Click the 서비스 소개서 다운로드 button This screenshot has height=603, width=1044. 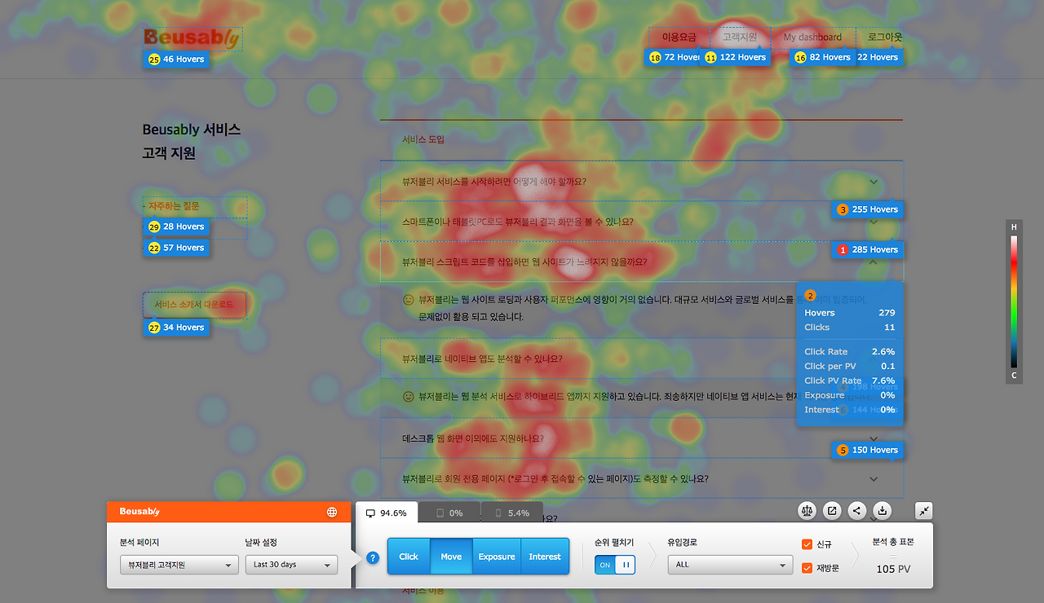coord(194,305)
